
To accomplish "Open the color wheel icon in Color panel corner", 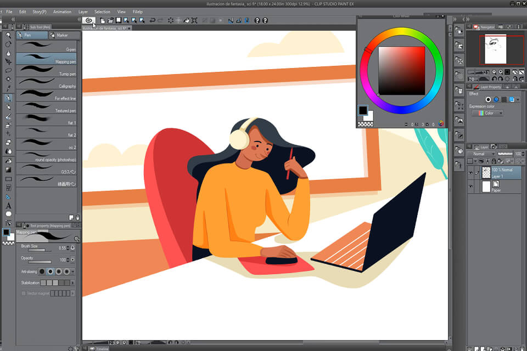I will pyautogui.click(x=441, y=124).
